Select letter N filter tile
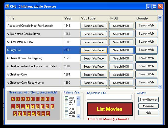The image size is (168, 128). pyautogui.click(x=33, y=107)
